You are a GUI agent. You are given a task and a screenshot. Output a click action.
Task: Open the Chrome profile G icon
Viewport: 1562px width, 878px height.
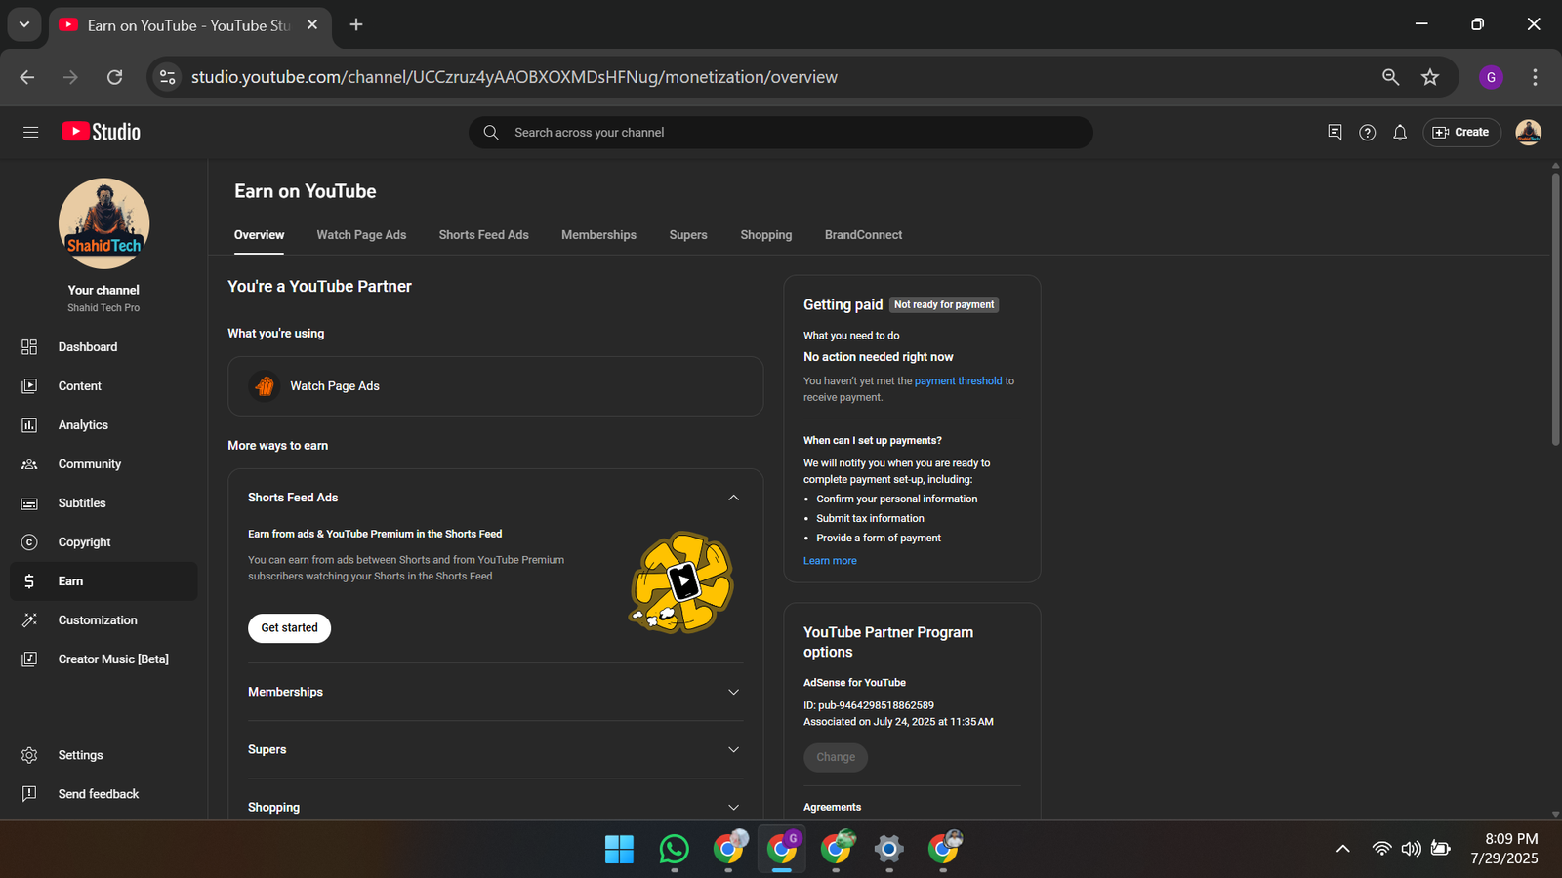1491,77
